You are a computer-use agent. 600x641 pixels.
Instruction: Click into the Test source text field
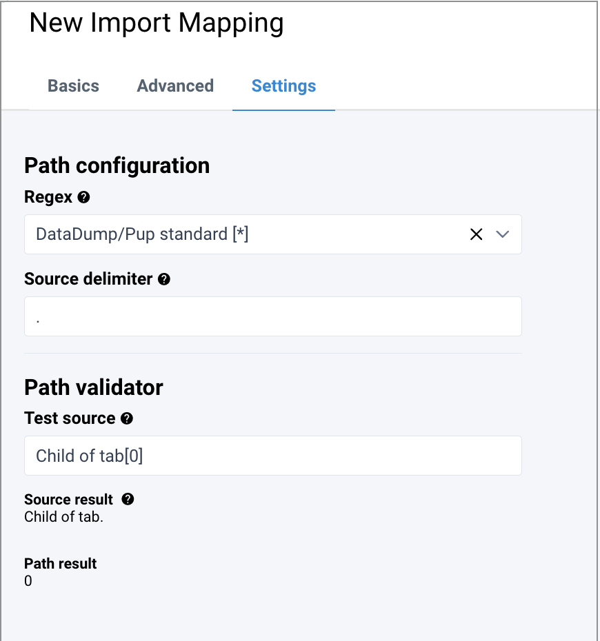[272, 456]
